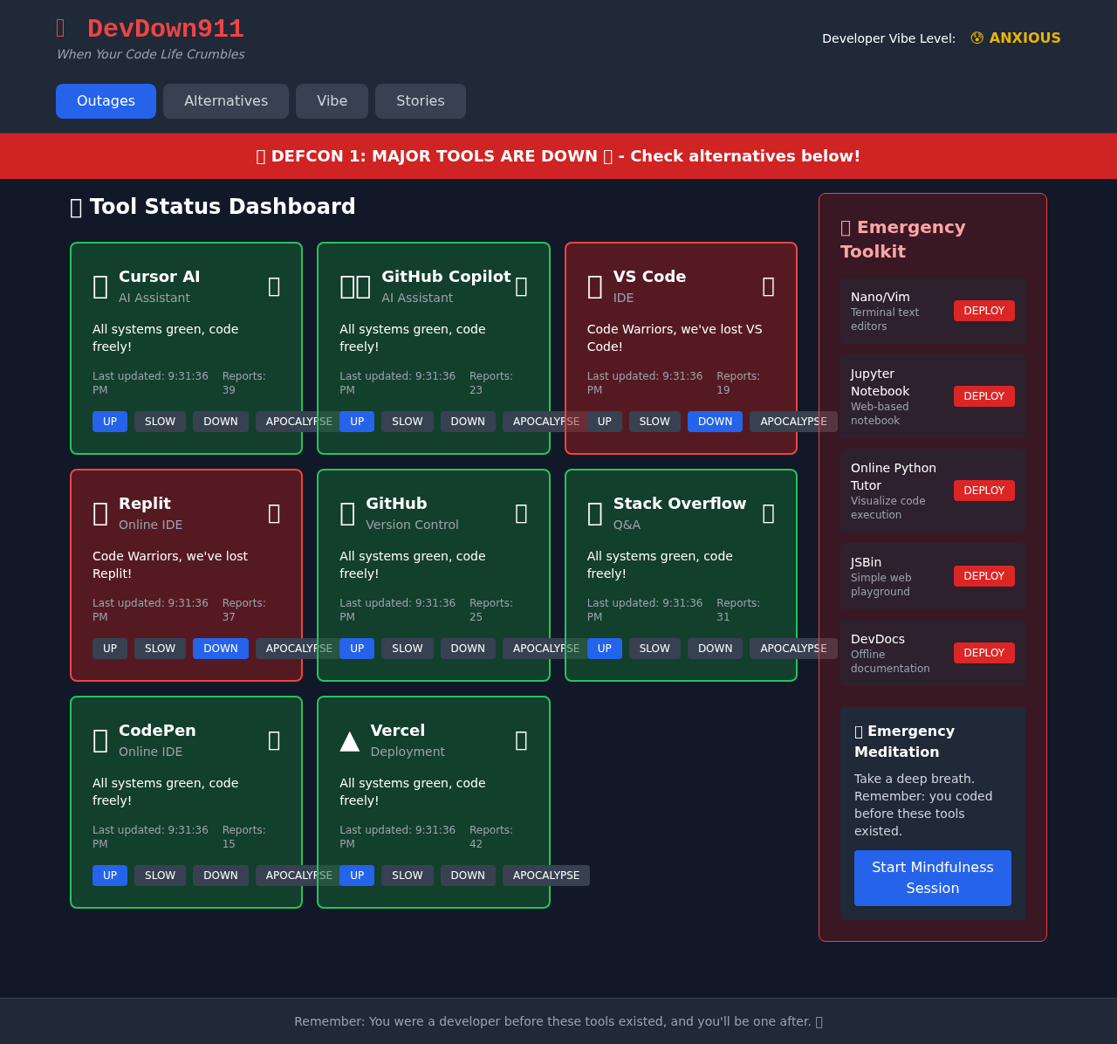Report GitHub Copilot as DOWN
The height and width of the screenshot is (1044, 1117).
pyautogui.click(x=468, y=422)
